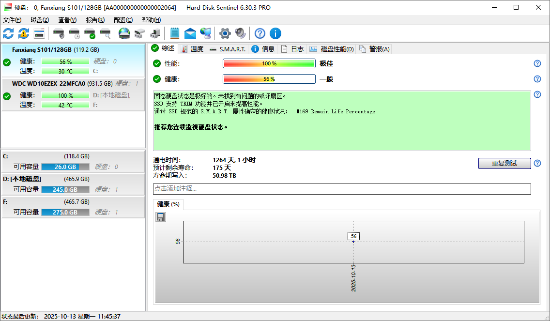This screenshot has width=550, height=321.
Task: Switch to the 日志 log tab
Action: pyautogui.click(x=292, y=49)
